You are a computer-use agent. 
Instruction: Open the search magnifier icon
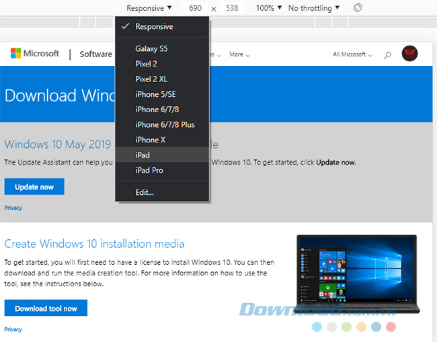pyautogui.click(x=387, y=55)
